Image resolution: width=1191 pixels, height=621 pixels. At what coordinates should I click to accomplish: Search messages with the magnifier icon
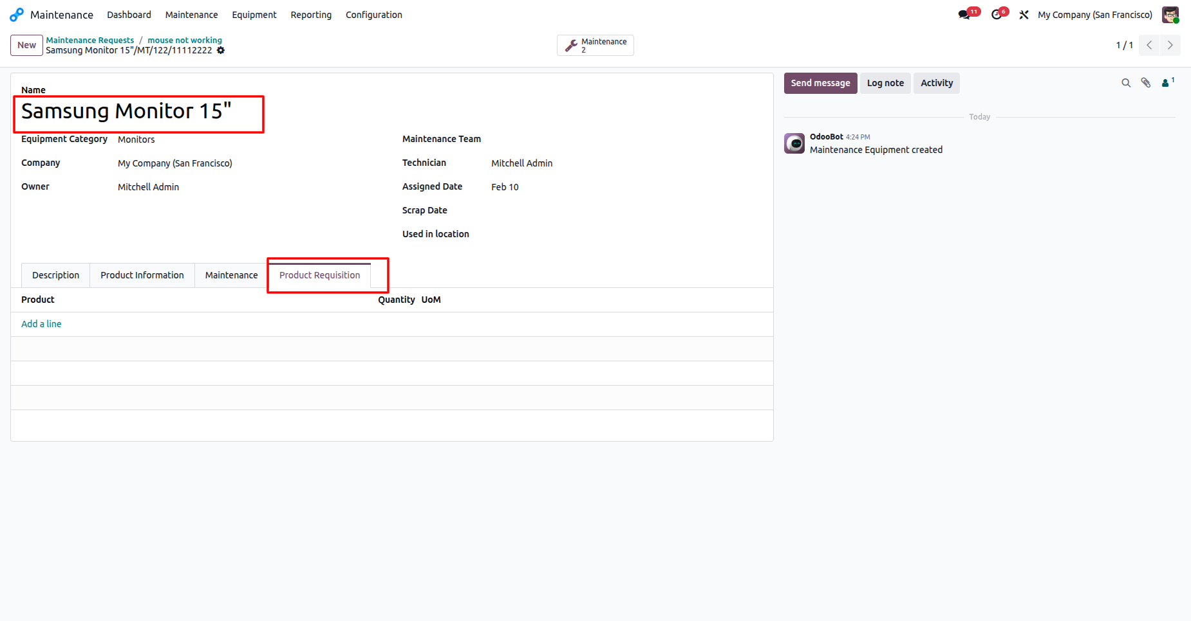1126,83
